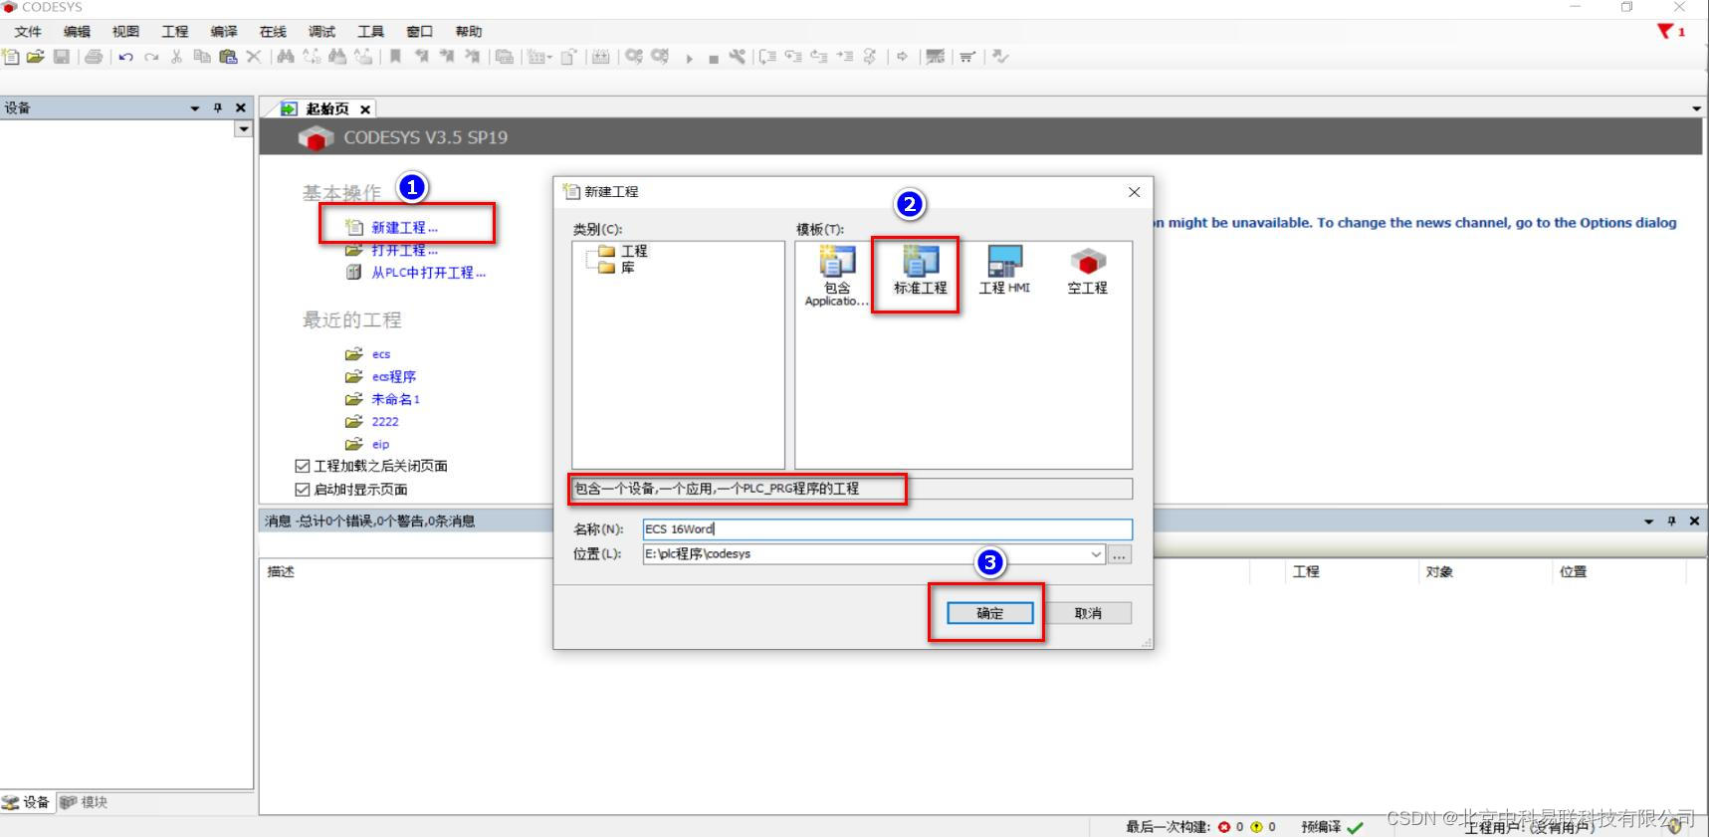Toggle 工程加载之后关闭页面 checkbox
The image size is (1709, 837).
pyautogui.click(x=303, y=466)
